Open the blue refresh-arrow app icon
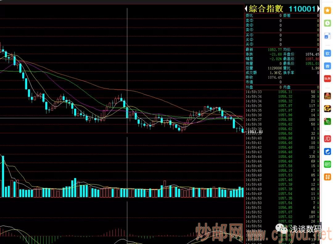Viewport: 333px width, 244px height. pos(327,152)
